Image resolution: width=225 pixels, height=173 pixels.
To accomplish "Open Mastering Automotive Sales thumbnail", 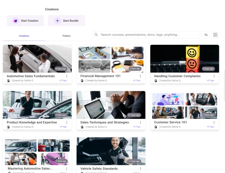I will 37,152.
